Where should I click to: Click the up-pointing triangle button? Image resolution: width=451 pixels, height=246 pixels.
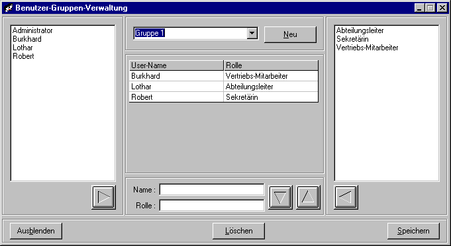coord(309,197)
